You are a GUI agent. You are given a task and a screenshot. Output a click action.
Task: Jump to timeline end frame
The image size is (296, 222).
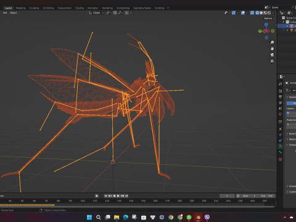click(x=126, y=196)
